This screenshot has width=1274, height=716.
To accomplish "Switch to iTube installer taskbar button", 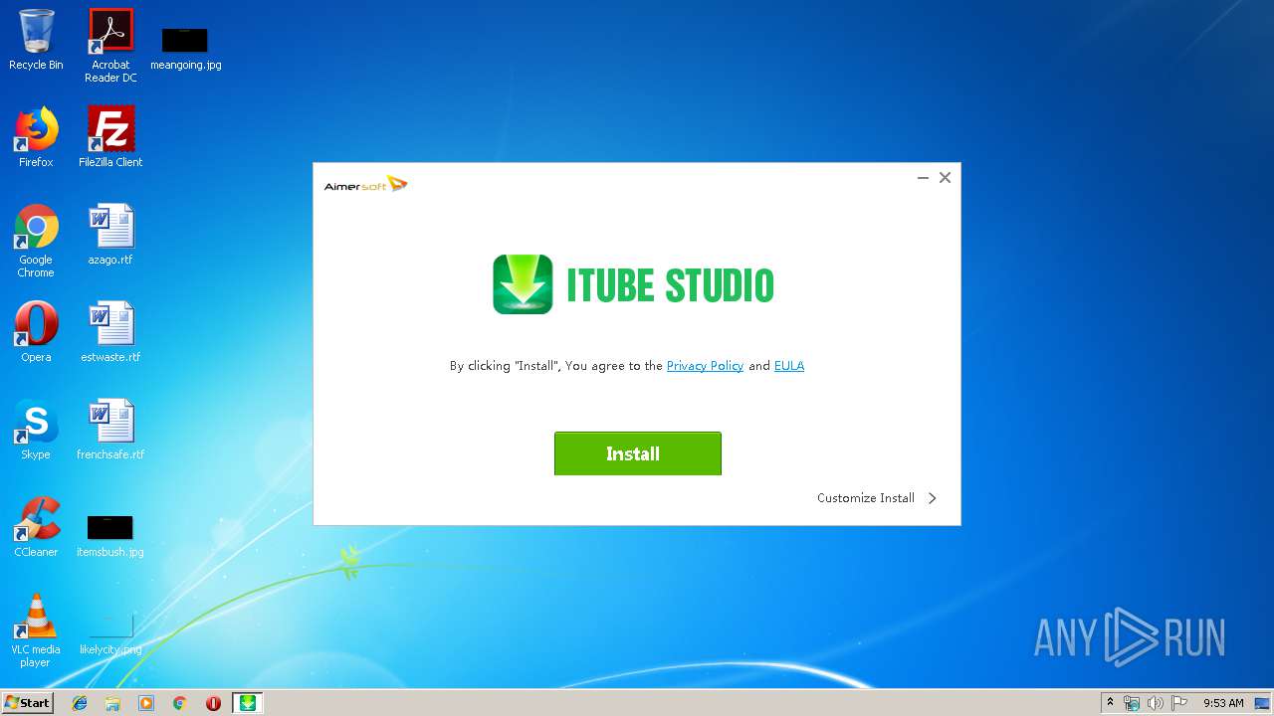I will [x=248, y=703].
